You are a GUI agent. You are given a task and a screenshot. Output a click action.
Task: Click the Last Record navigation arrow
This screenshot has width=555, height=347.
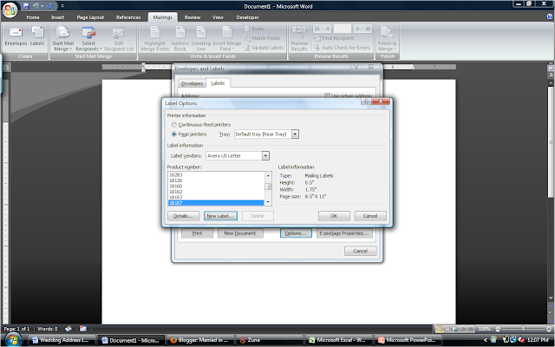368,29
